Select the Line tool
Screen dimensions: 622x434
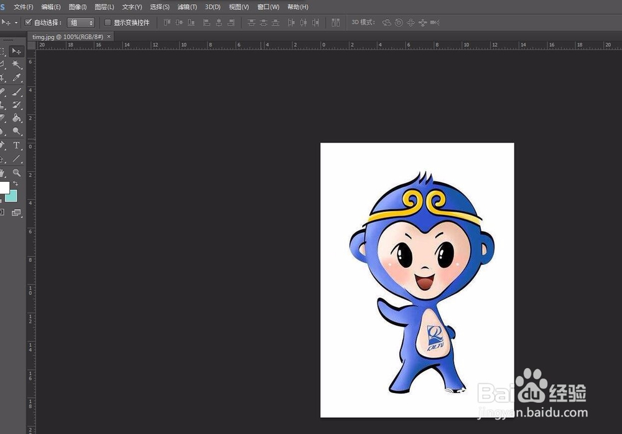tap(17, 158)
